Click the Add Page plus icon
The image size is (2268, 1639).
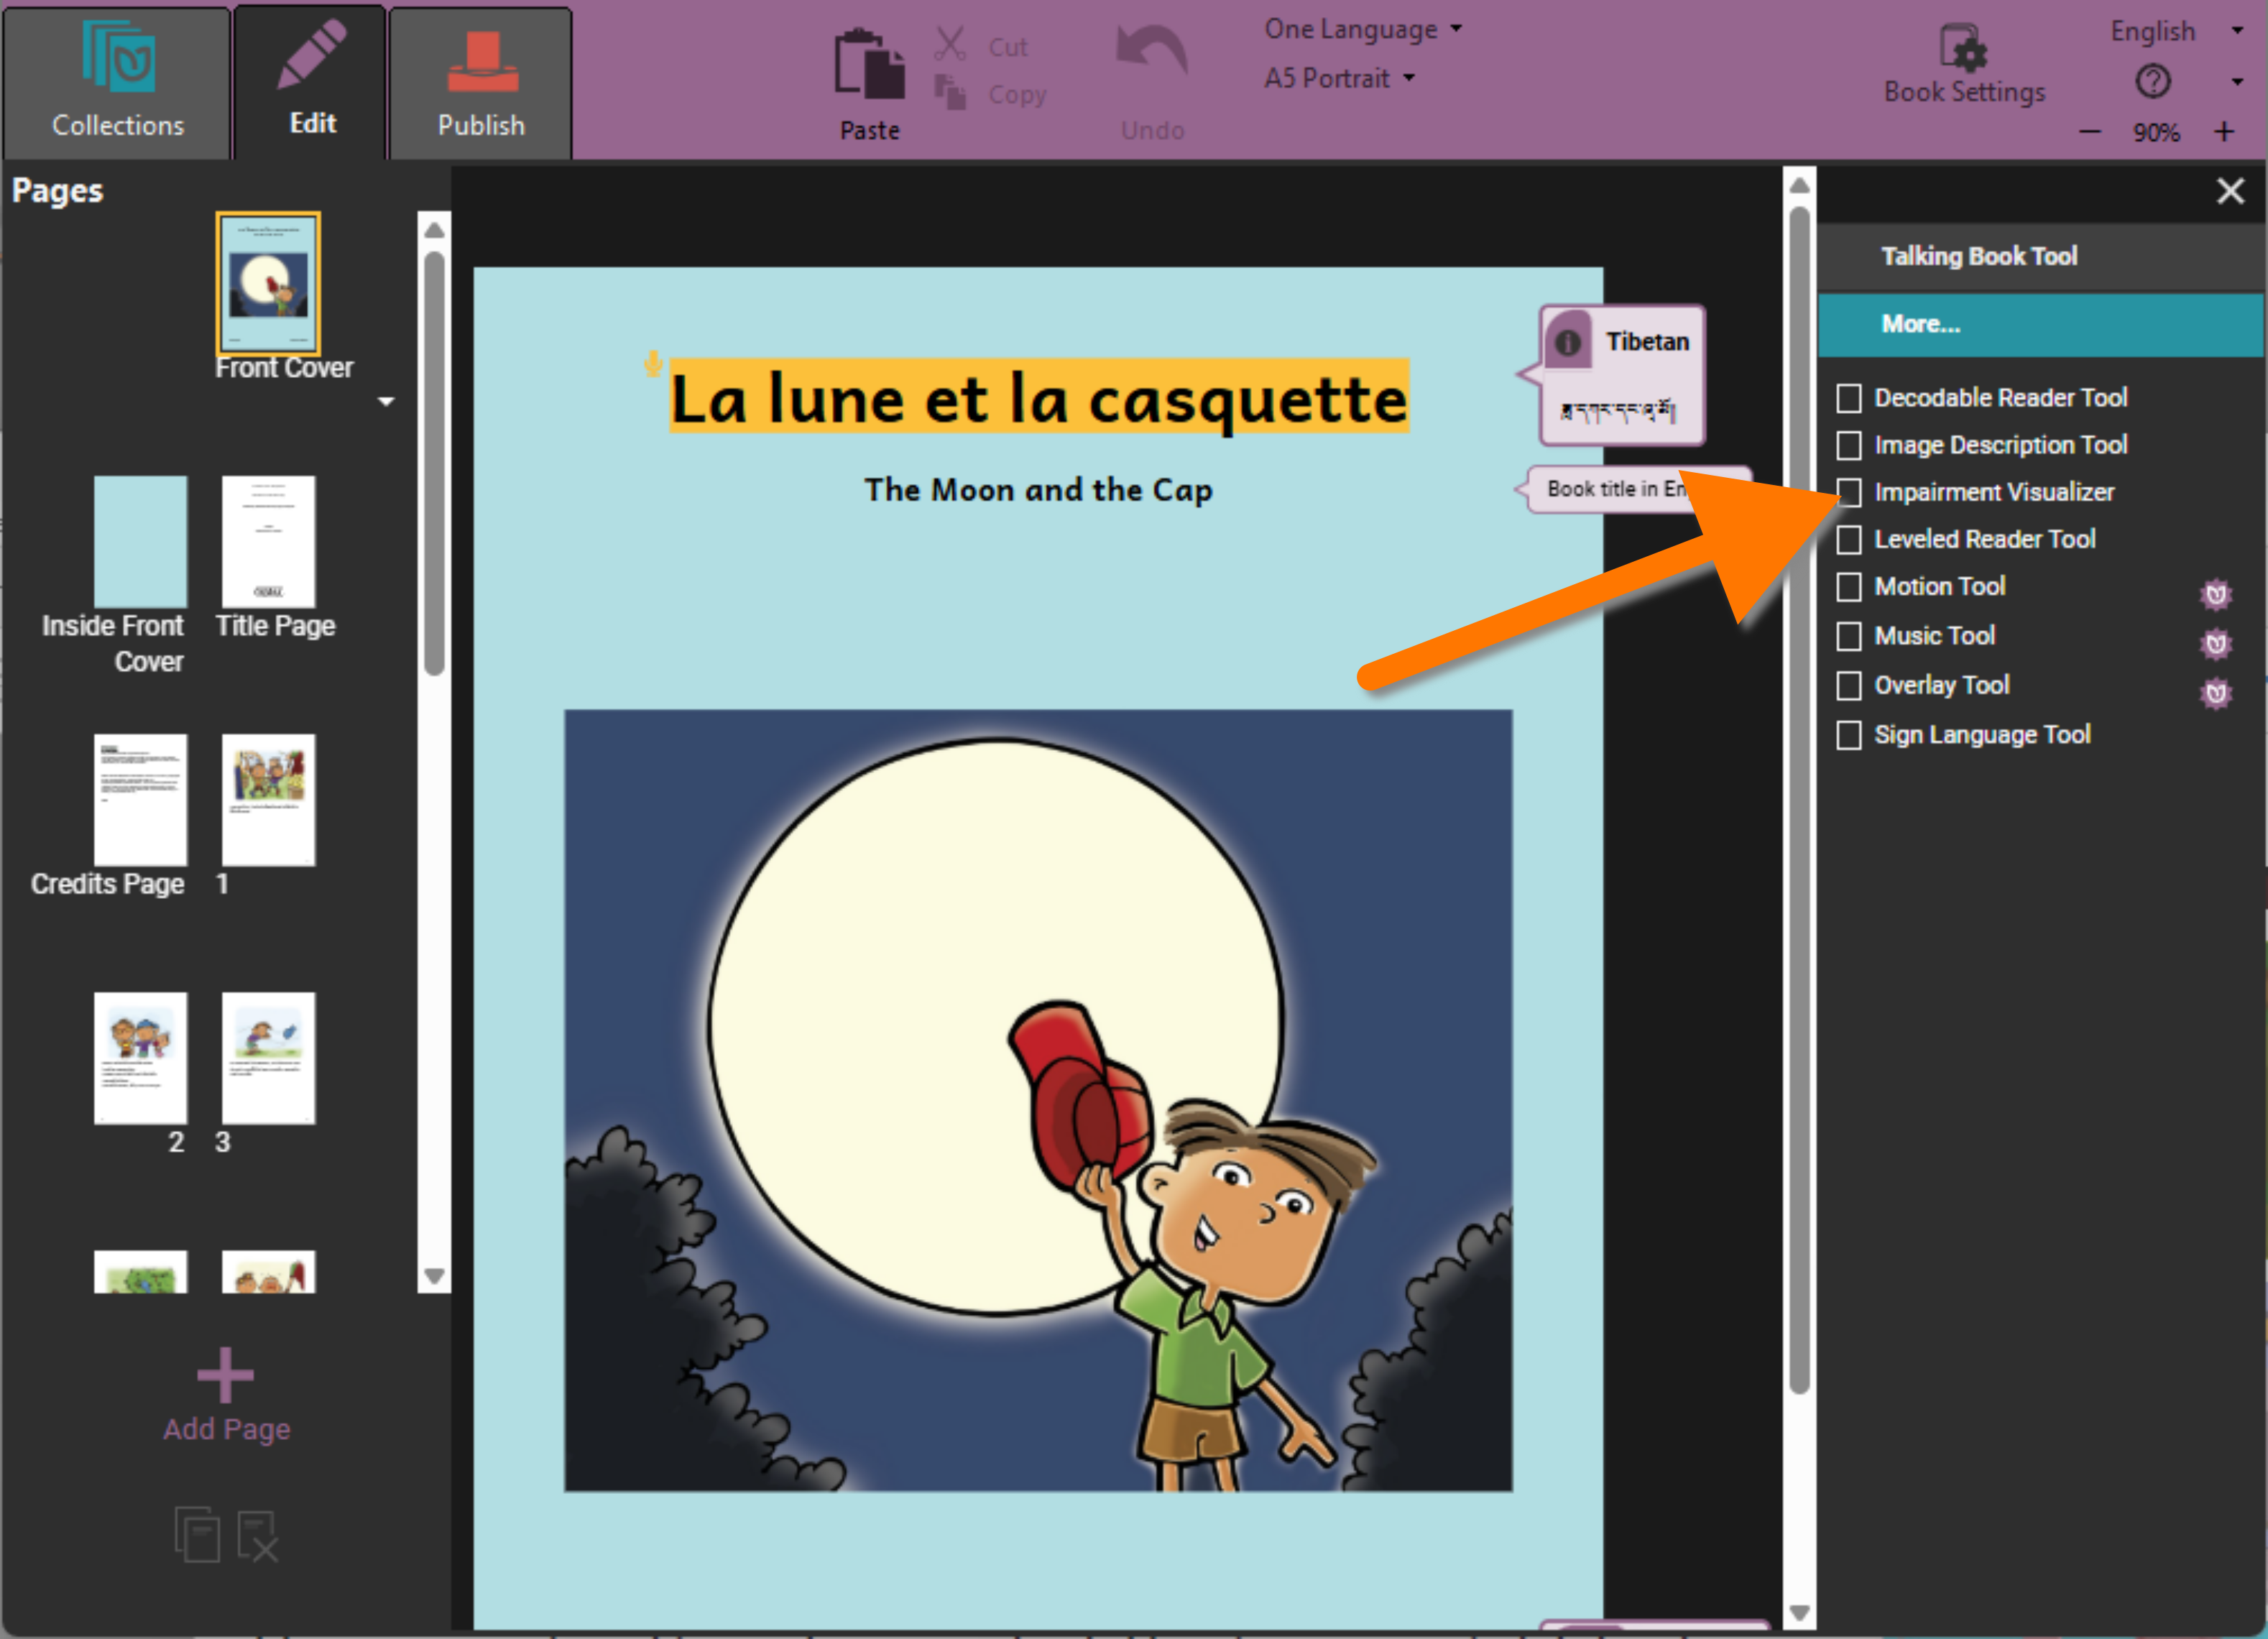point(225,1375)
